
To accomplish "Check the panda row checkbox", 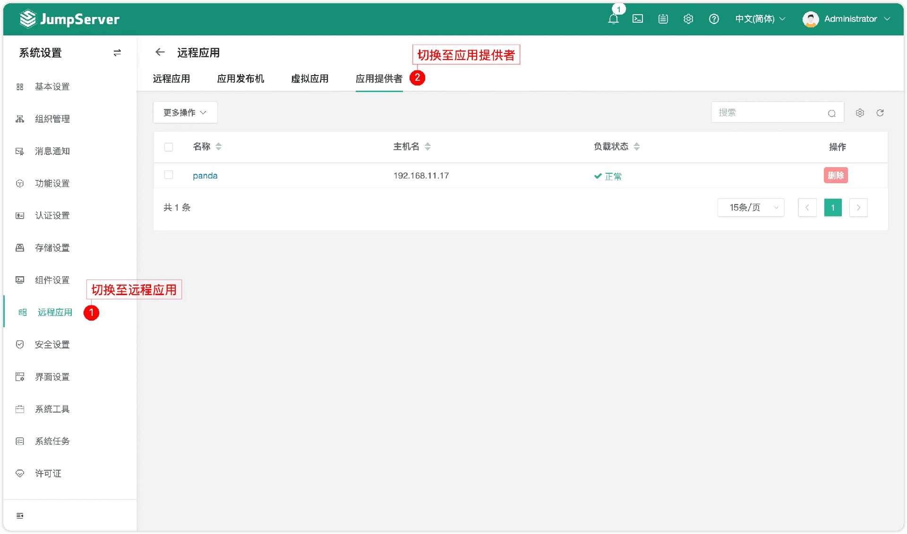I will pyautogui.click(x=169, y=175).
